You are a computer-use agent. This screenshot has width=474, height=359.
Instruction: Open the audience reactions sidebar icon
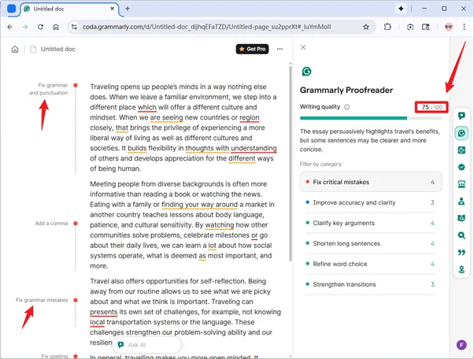pos(461,184)
